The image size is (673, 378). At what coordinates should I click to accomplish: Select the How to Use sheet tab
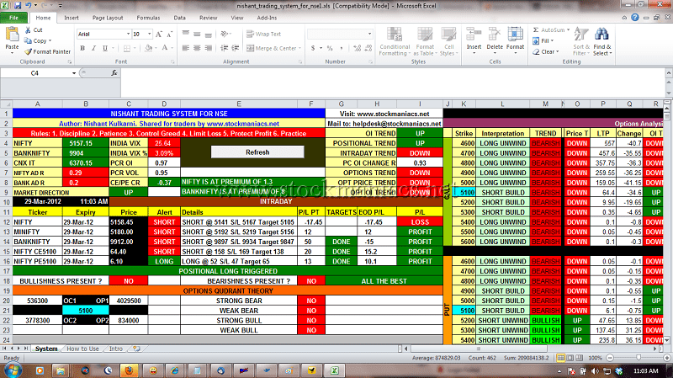[x=82, y=349]
